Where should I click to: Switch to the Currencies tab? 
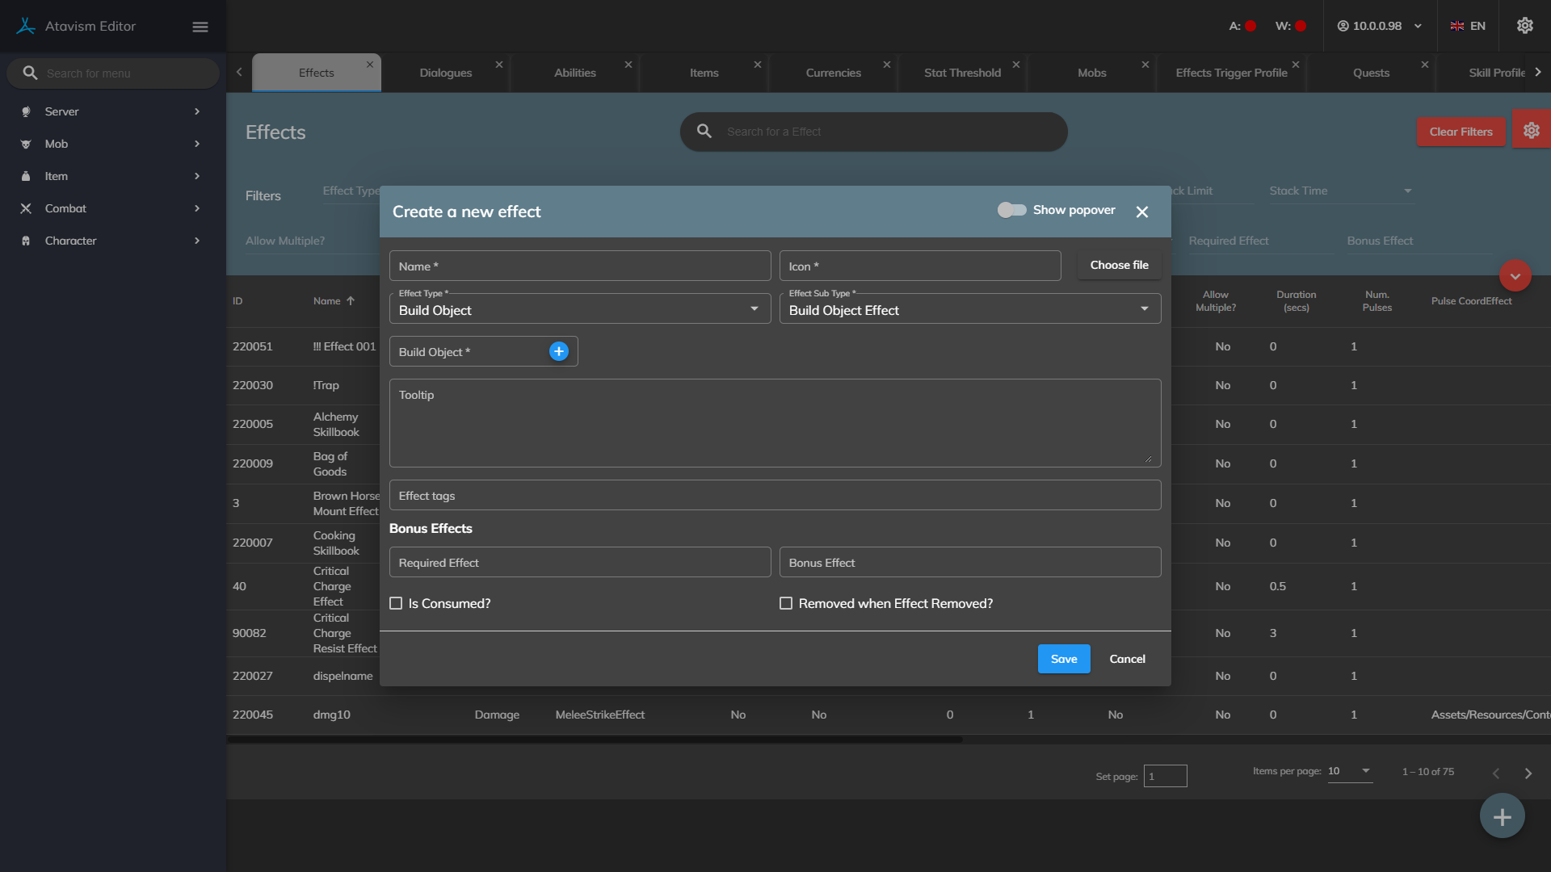(833, 73)
